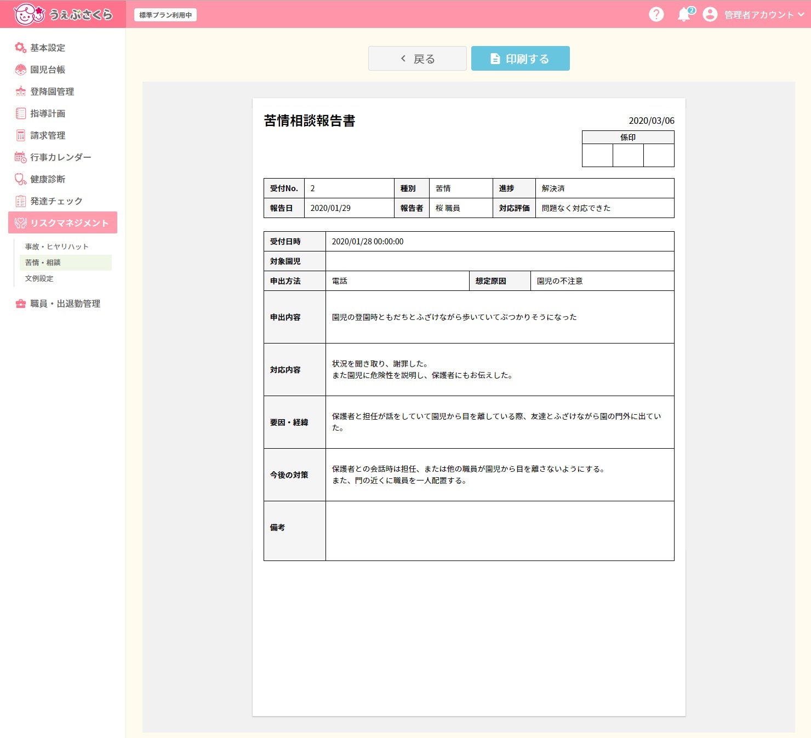Click the 要因・経緯 description text
Image resolution: width=811 pixels, height=738 pixels.
tap(496, 422)
